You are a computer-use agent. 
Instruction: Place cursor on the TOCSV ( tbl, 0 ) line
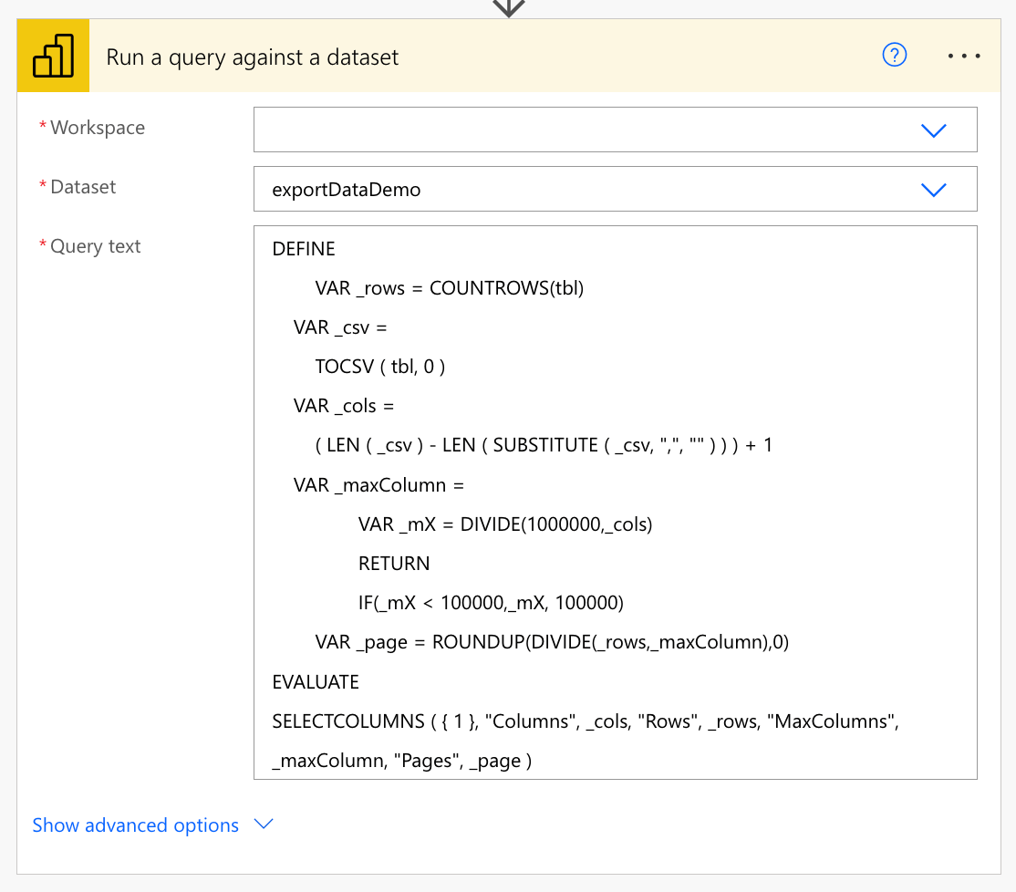[379, 367]
